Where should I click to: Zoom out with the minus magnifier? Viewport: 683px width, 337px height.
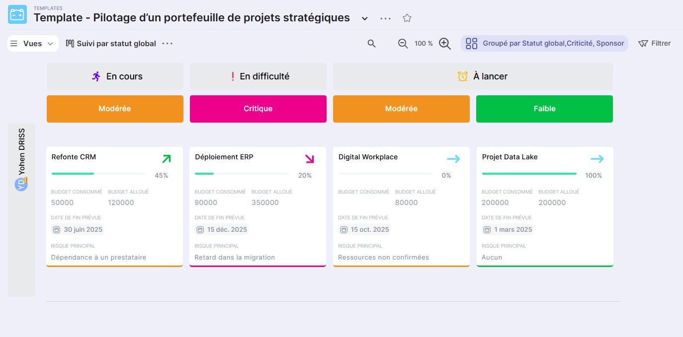tap(403, 44)
